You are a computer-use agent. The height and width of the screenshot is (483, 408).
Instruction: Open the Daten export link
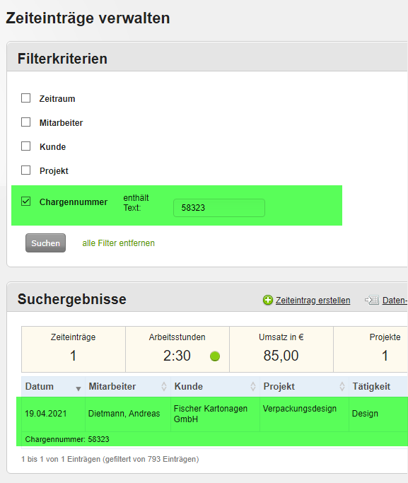coord(395,301)
